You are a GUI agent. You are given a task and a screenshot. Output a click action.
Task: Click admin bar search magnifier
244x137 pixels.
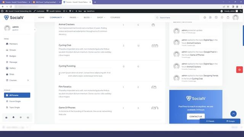241,11
